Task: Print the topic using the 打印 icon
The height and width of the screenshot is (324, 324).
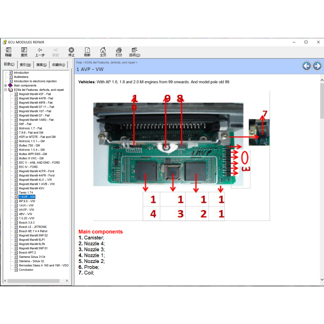Action: click(119, 52)
